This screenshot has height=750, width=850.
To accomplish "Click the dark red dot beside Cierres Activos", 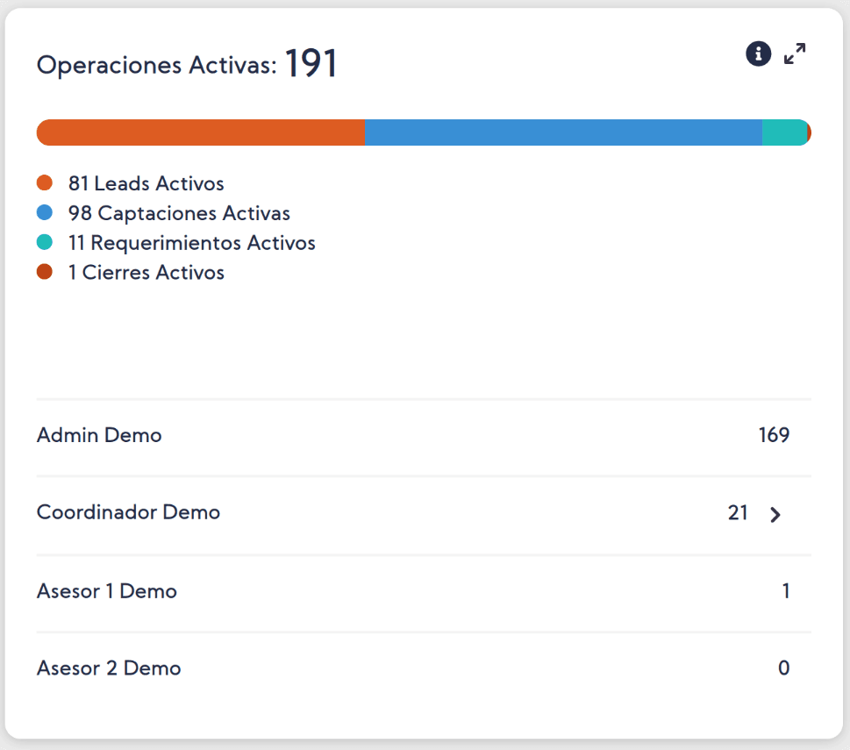I will [x=45, y=273].
